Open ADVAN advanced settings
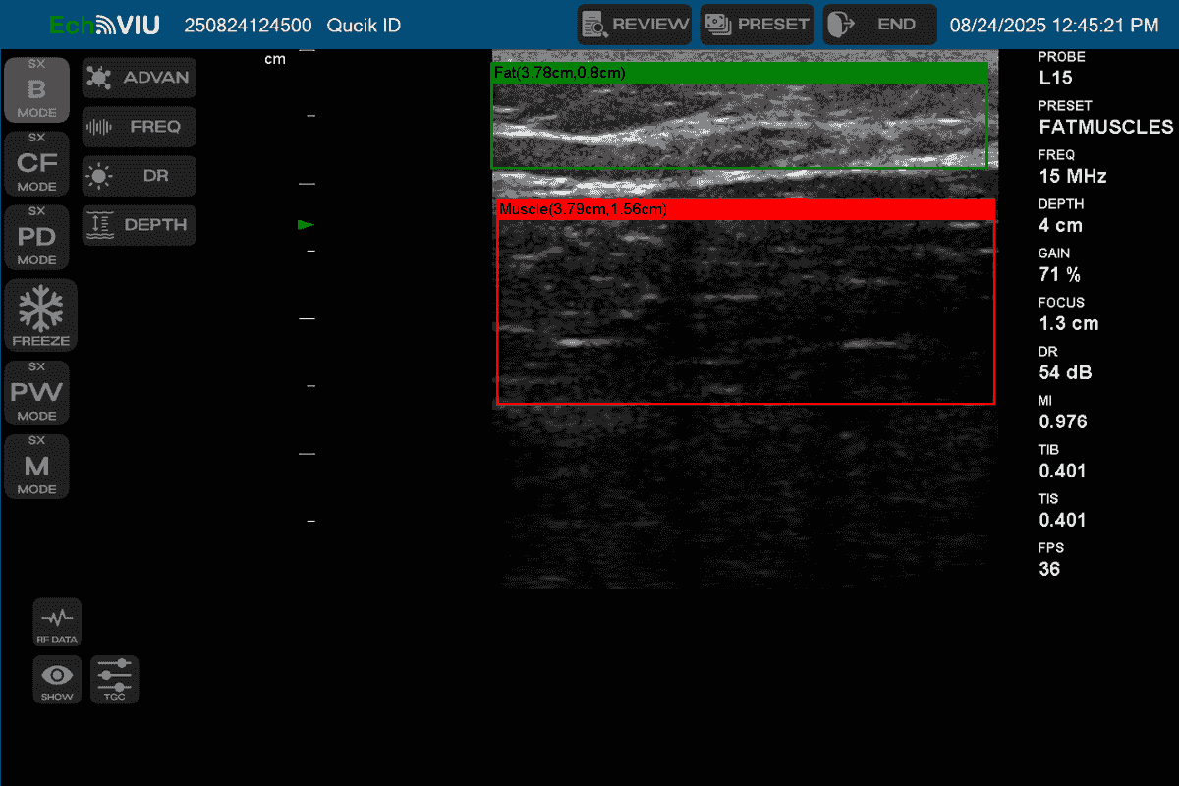This screenshot has height=786, width=1179. coord(140,78)
